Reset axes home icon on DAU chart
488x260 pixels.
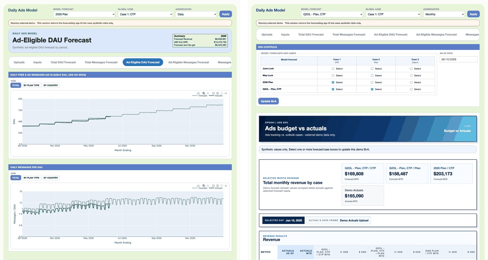(226, 93)
